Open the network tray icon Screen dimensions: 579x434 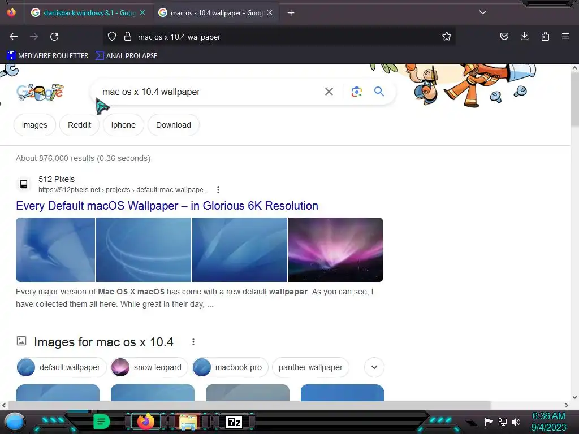click(503, 422)
